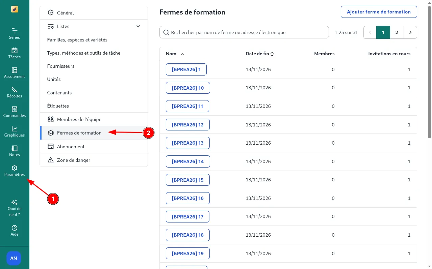Screen dimensions: 432x269
Task: Open the Abonnement settings section
Action: (71, 146)
